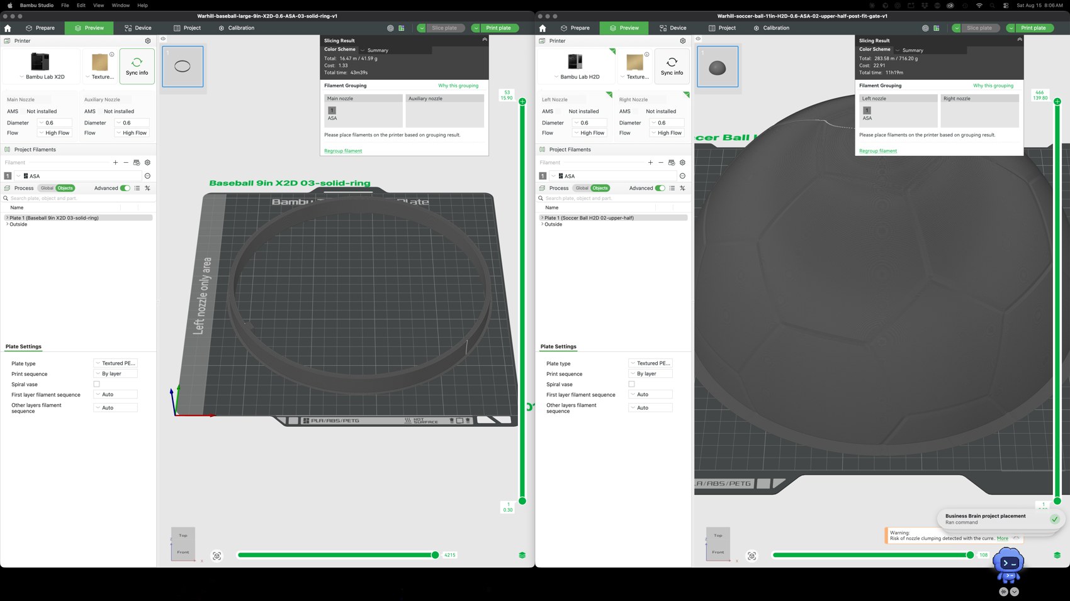Viewport: 1070px width, 601px height.
Task: Switch to Global in right Process toggle
Action: pos(582,188)
